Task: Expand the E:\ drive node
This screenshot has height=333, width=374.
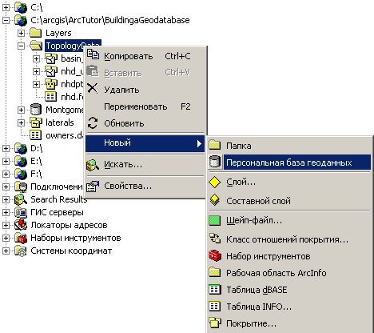Action: [x=6, y=161]
